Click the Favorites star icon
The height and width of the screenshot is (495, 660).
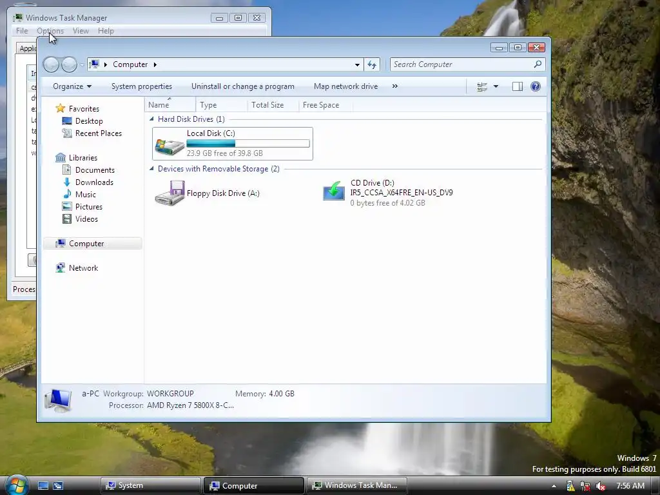61,108
